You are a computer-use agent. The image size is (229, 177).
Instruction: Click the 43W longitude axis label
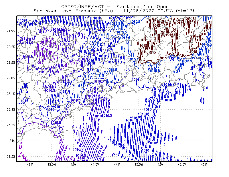point(161,164)
